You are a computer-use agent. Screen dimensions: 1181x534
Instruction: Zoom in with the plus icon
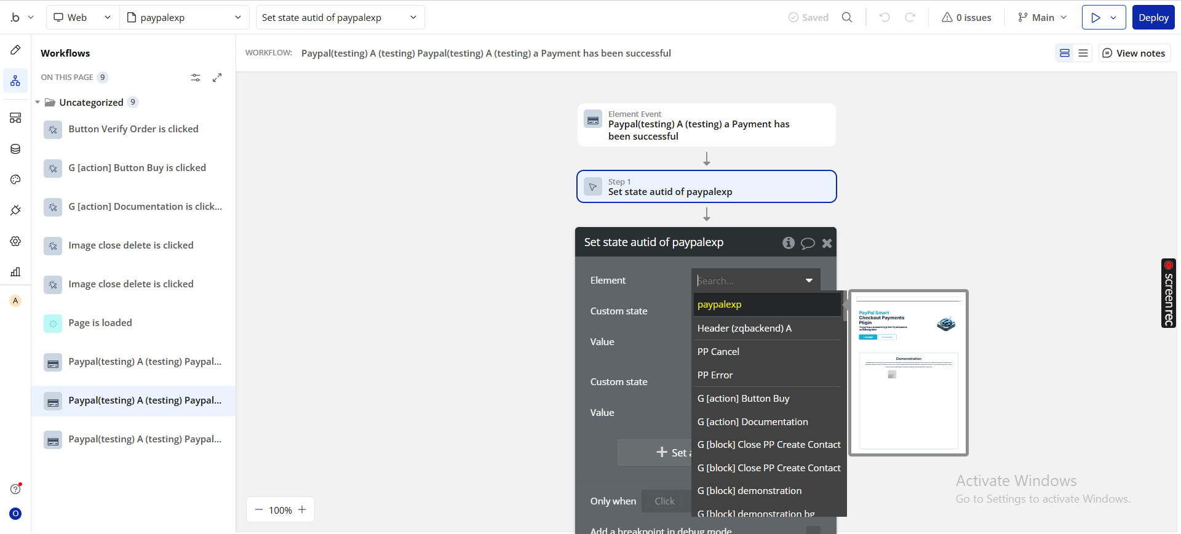[x=302, y=510]
